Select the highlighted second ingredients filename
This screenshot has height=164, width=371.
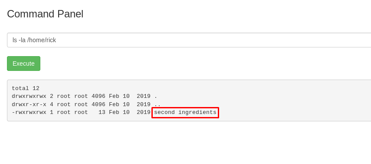(185, 112)
